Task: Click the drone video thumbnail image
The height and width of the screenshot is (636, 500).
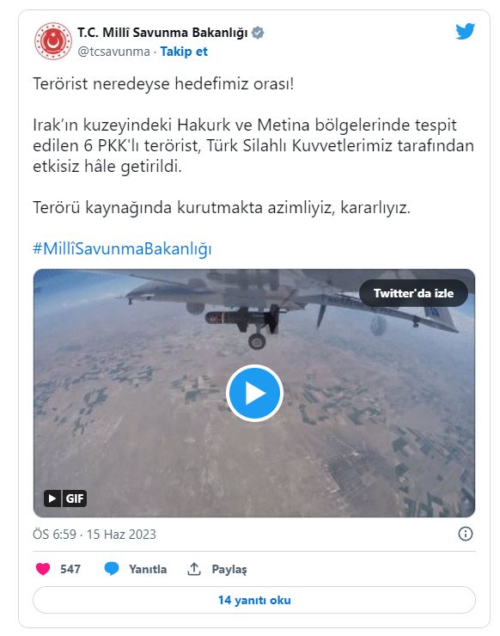Action: [254, 393]
